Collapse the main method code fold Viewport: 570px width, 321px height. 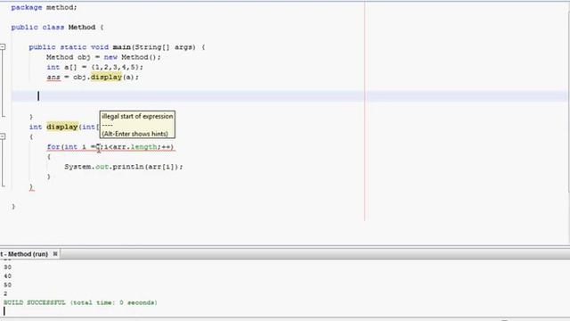[3, 46]
